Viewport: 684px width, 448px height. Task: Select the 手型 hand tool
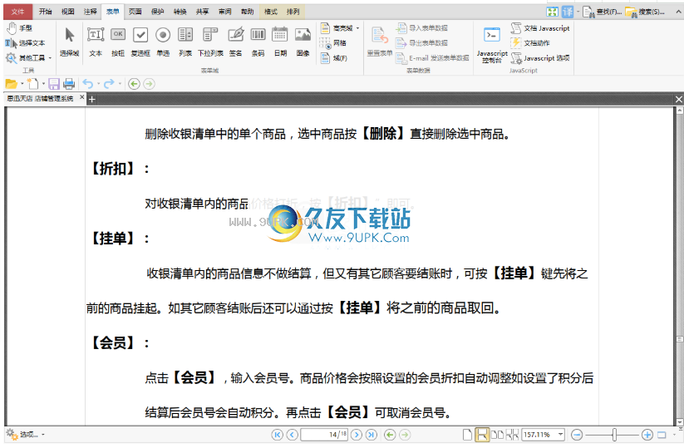pyautogui.click(x=20, y=28)
